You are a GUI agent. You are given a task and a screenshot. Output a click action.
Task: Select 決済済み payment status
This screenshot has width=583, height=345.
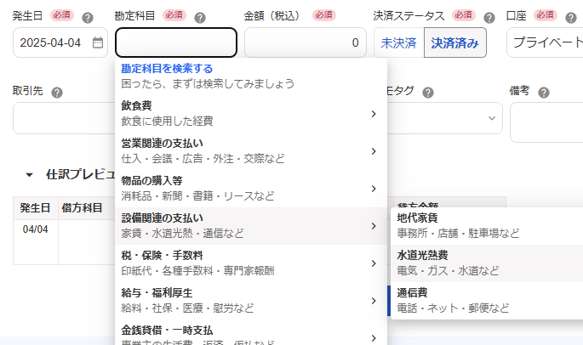click(x=455, y=42)
